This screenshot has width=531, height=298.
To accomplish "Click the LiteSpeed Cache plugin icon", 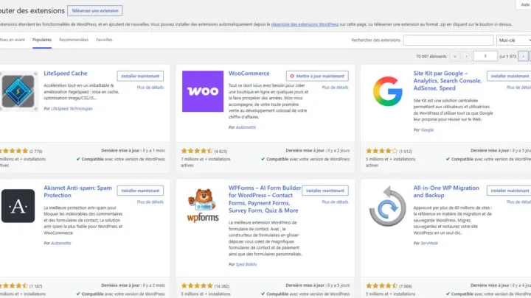I will [x=18, y=91].
